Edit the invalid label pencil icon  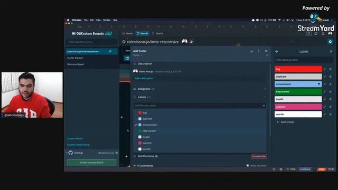pyautogui.click(x=325, y=99)
